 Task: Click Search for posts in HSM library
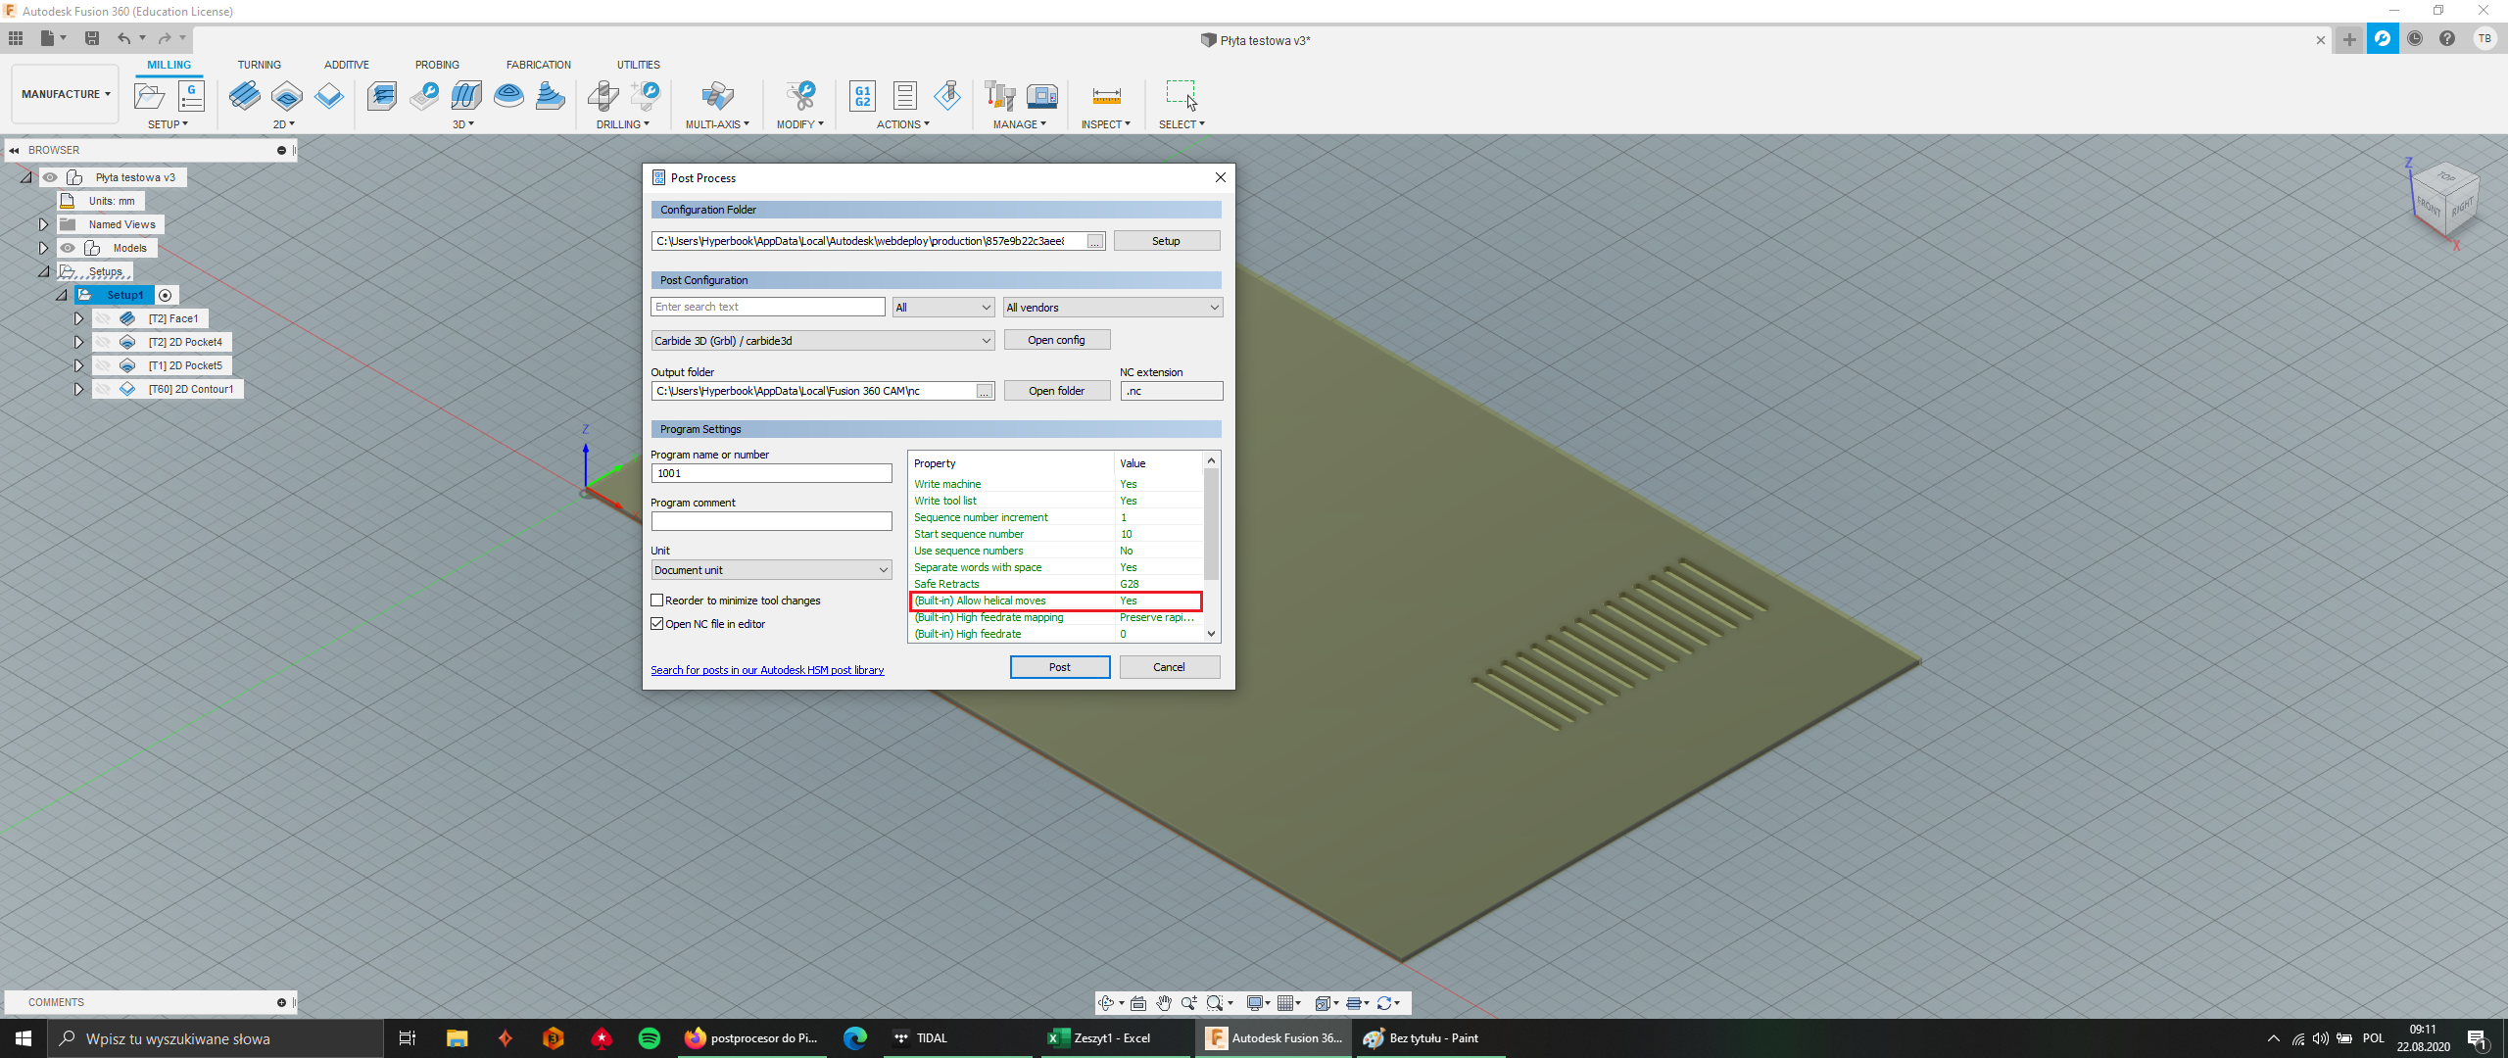[x=768, y=670]
